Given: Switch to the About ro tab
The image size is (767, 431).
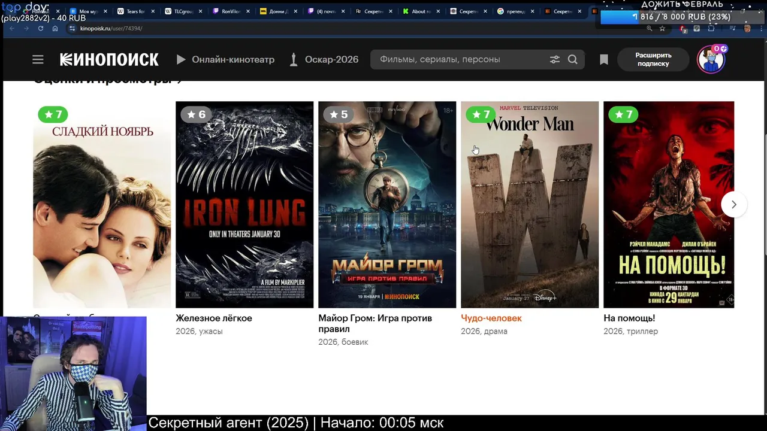Looking at the screenshot, I should click(x=421, y=11).
